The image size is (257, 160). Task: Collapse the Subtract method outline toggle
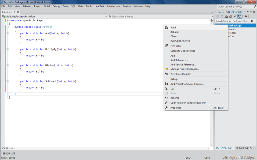click(8, 81)
